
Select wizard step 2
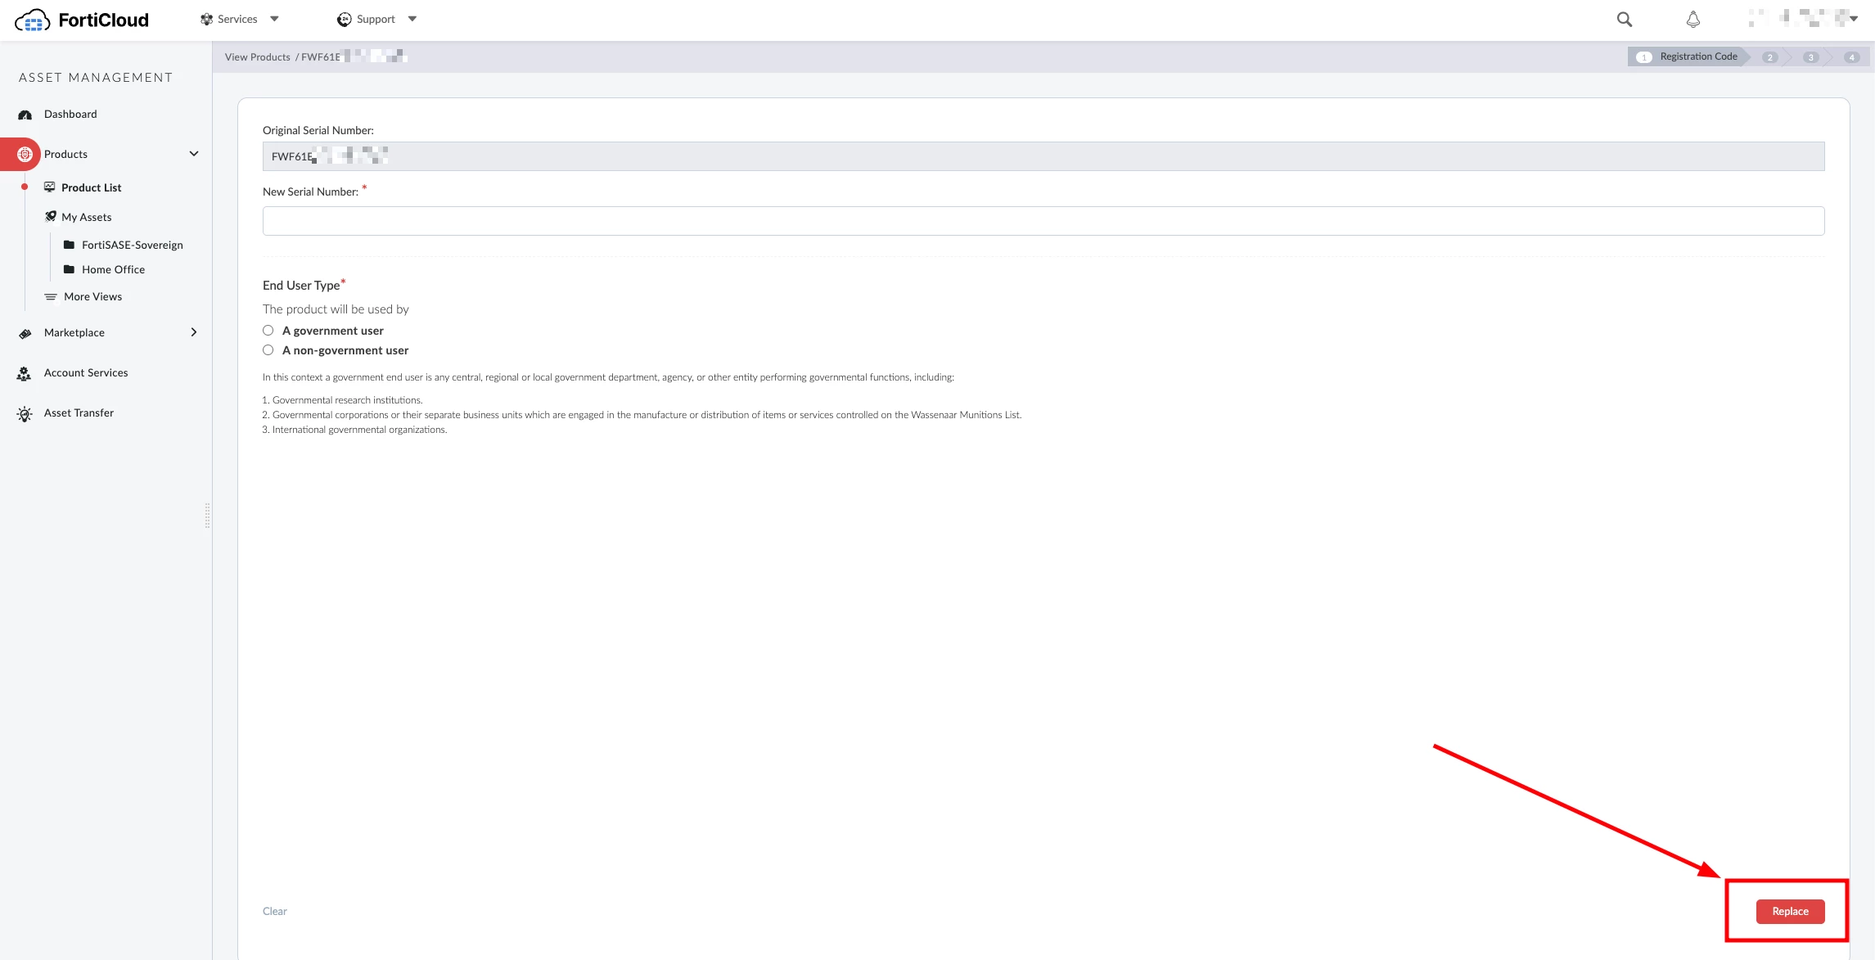click(x=1769, y=57)
